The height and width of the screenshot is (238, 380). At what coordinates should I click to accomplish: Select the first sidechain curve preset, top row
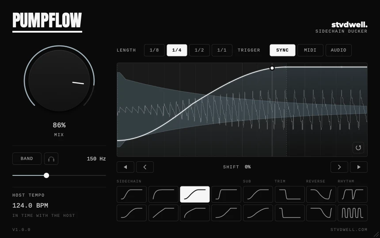(x=132, y=194)
